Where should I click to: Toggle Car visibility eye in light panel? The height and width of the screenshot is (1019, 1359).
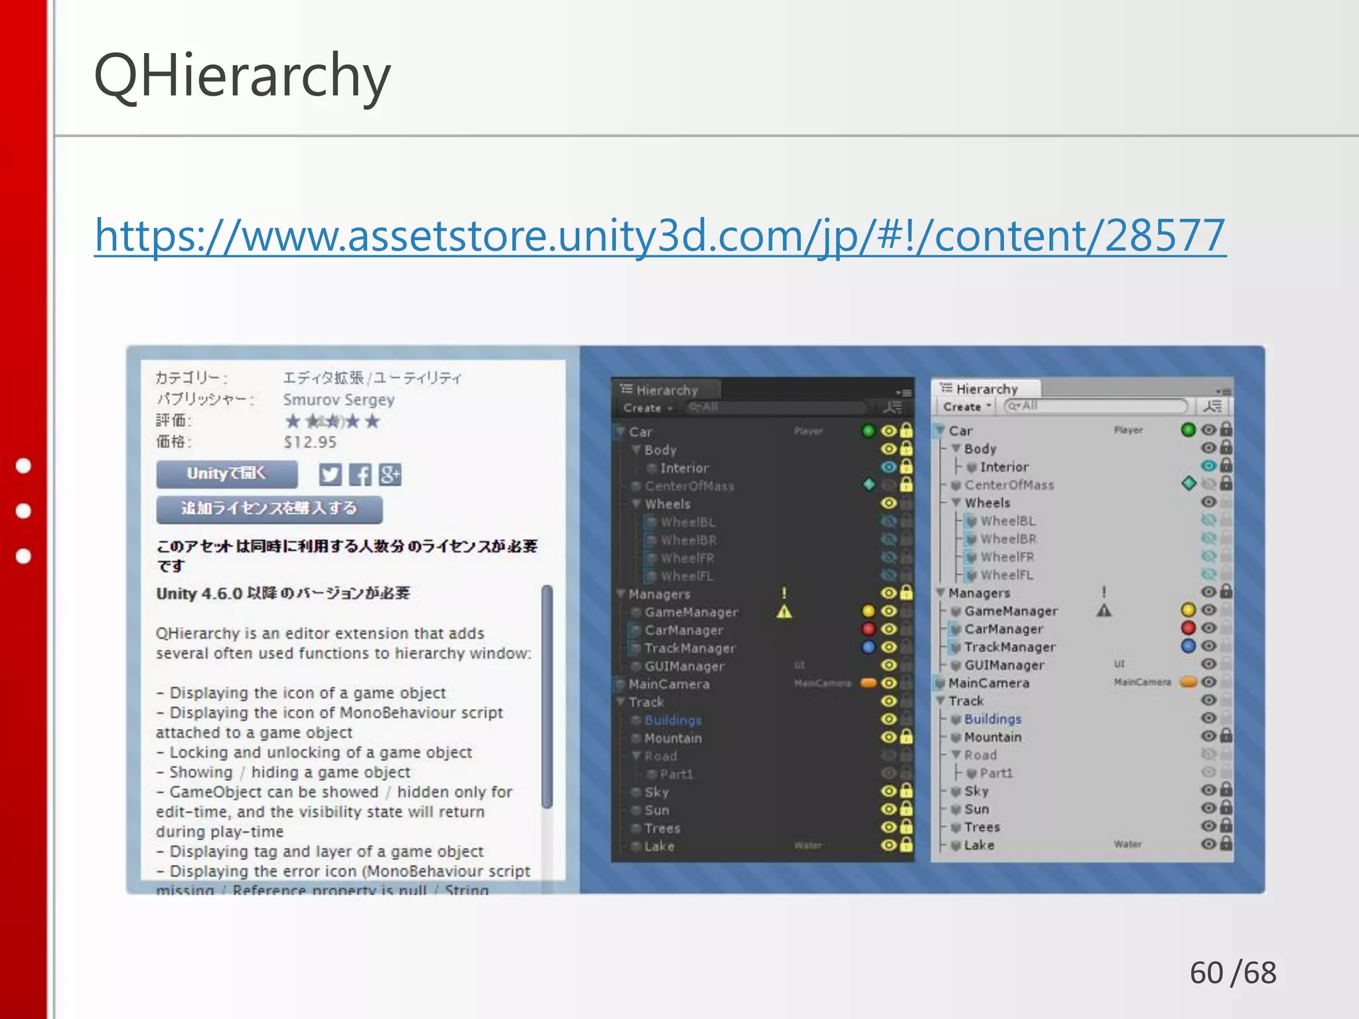coord(1208,430)
